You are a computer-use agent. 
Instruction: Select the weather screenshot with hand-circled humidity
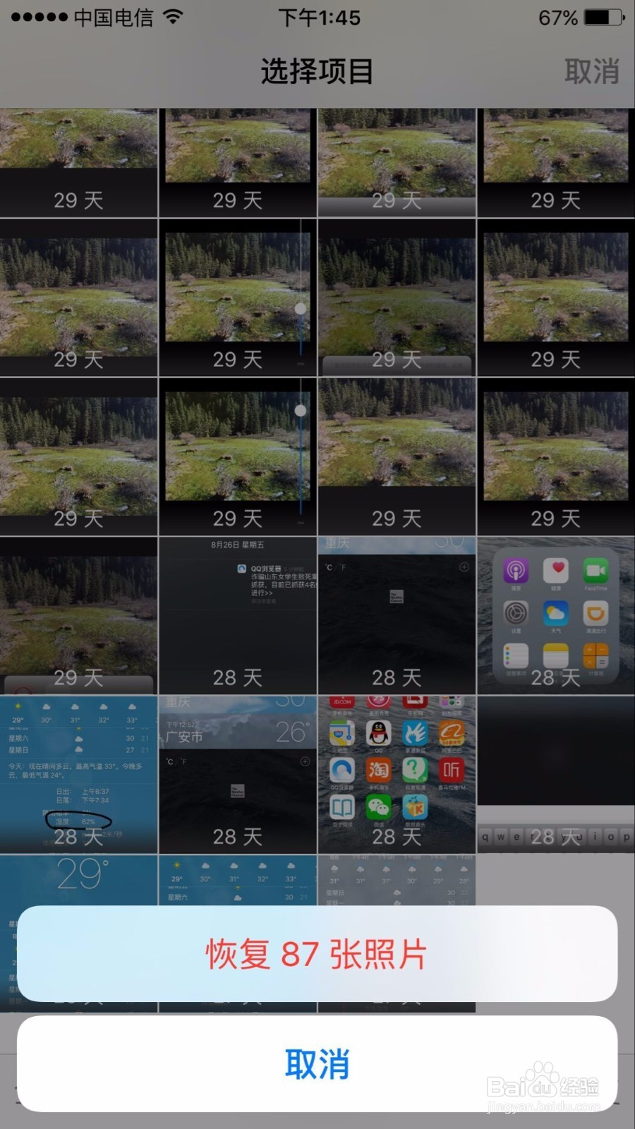point(78,775)
